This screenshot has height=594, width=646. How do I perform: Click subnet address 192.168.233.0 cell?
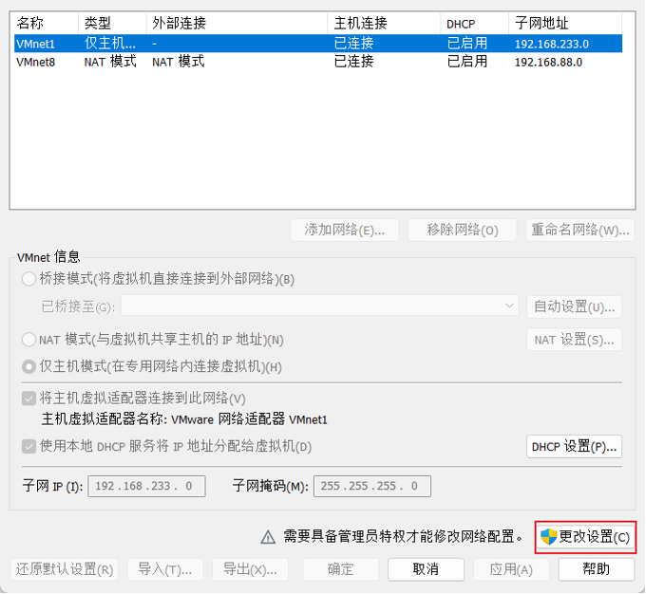(552, 44)
